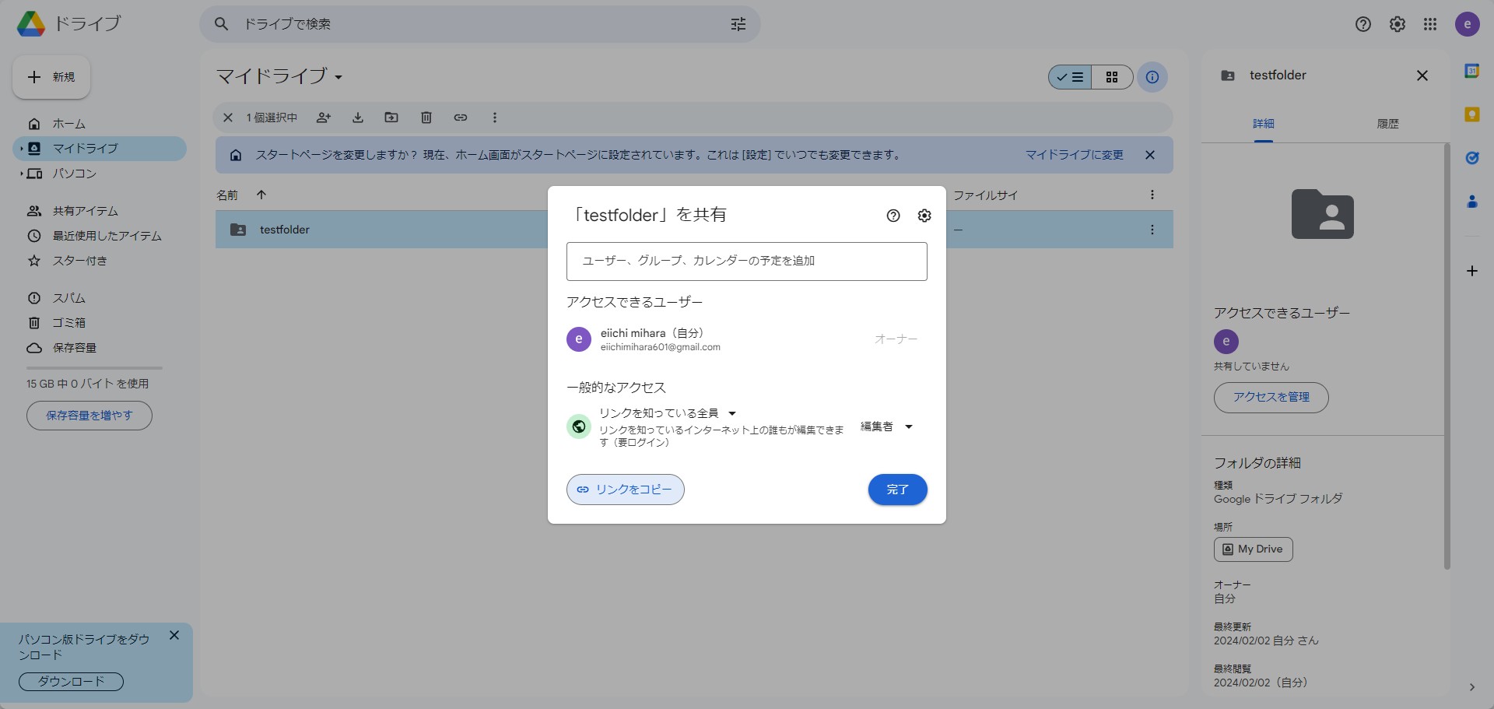
Task: Click the trash icon in selection toolbar
Action: [426, 118]
